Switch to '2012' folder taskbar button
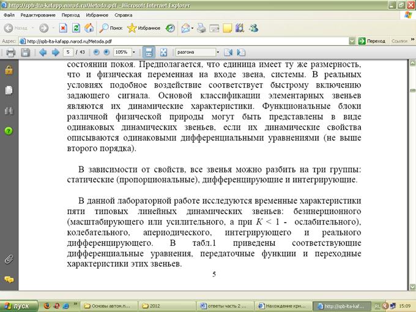This screenshot has height=312, width=416. point(167,306)
